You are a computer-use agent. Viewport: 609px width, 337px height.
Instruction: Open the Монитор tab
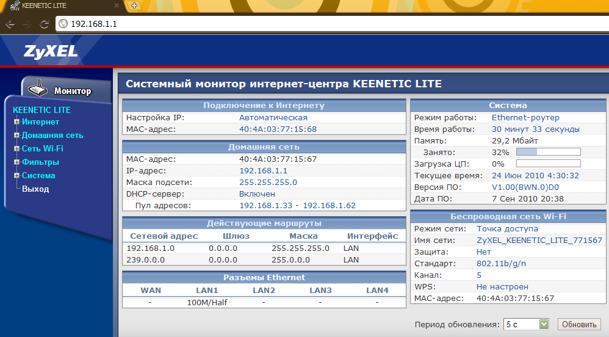tap(66, 89)
